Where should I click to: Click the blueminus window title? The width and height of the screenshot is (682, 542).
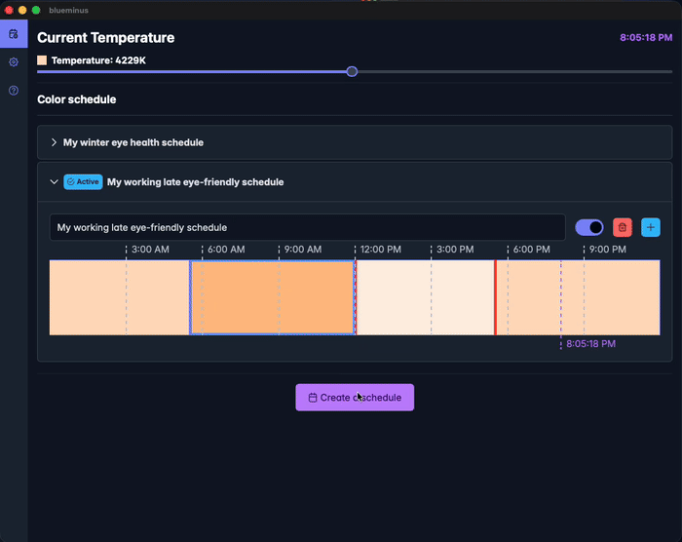point(69,10)
